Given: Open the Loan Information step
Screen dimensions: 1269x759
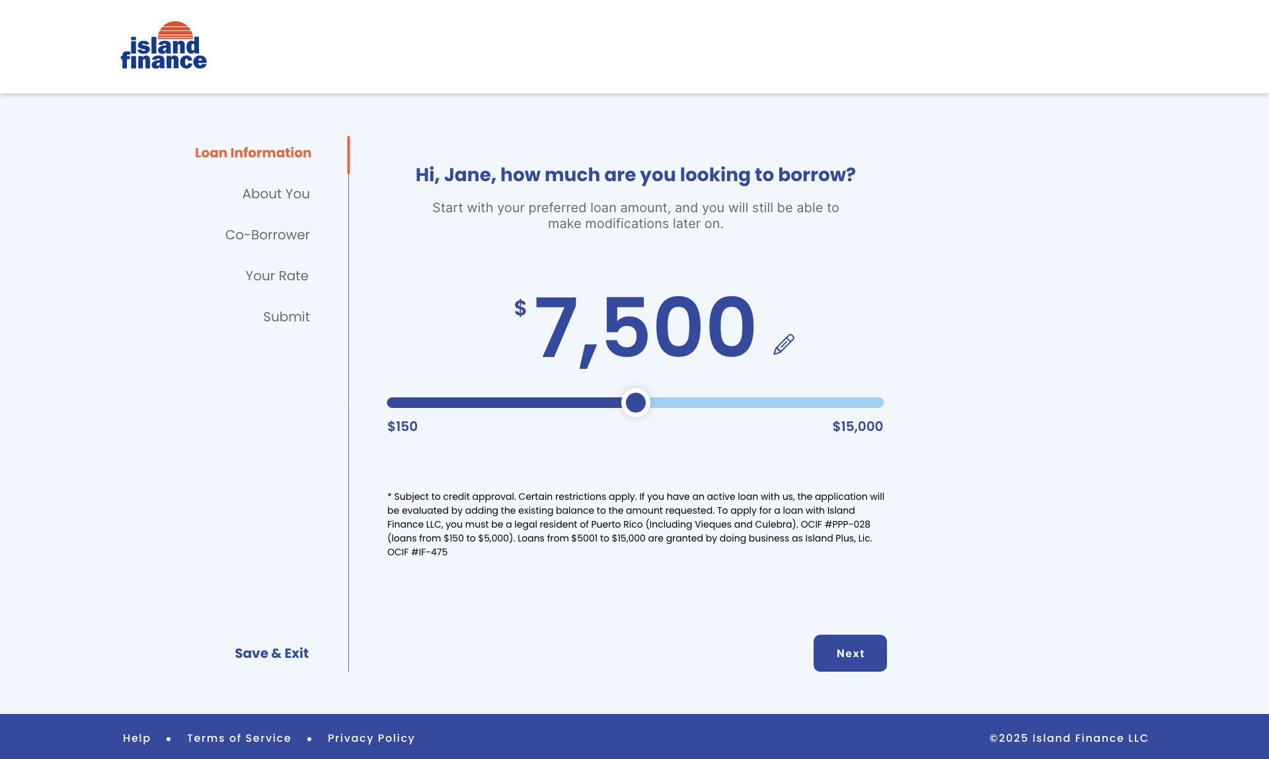Looking at the screenshot, I should [253, 153].
